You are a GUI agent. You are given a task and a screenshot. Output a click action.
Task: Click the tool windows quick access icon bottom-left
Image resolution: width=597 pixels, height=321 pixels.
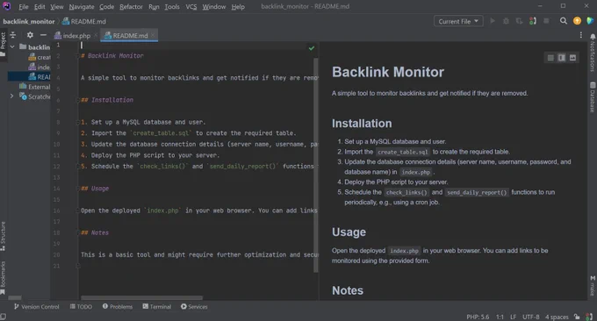coord(3,317)
